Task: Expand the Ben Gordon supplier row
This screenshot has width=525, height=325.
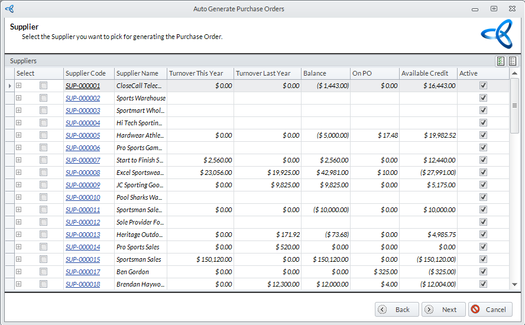Action: click(18, 272)
